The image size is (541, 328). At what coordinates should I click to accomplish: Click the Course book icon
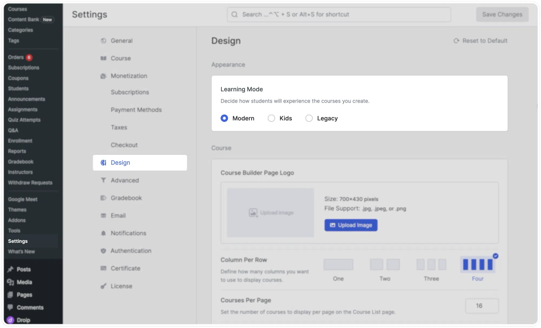pos(103,58)
